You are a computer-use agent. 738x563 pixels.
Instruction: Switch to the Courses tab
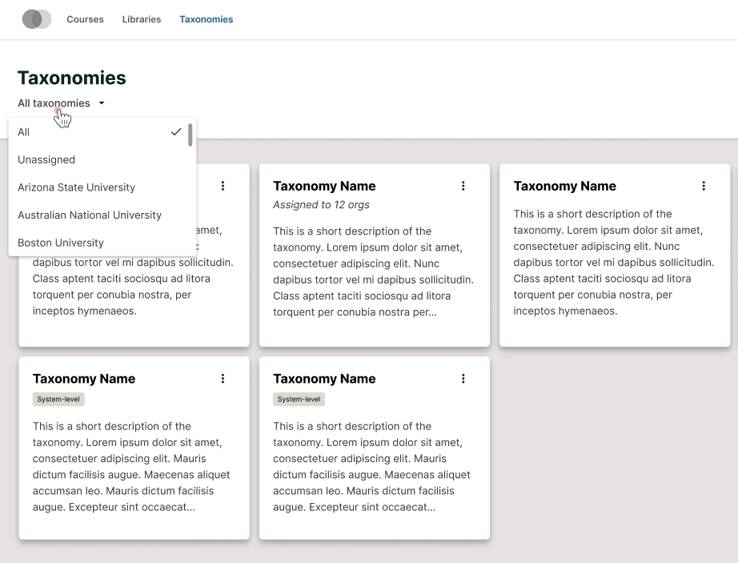(x=85, y=19)
